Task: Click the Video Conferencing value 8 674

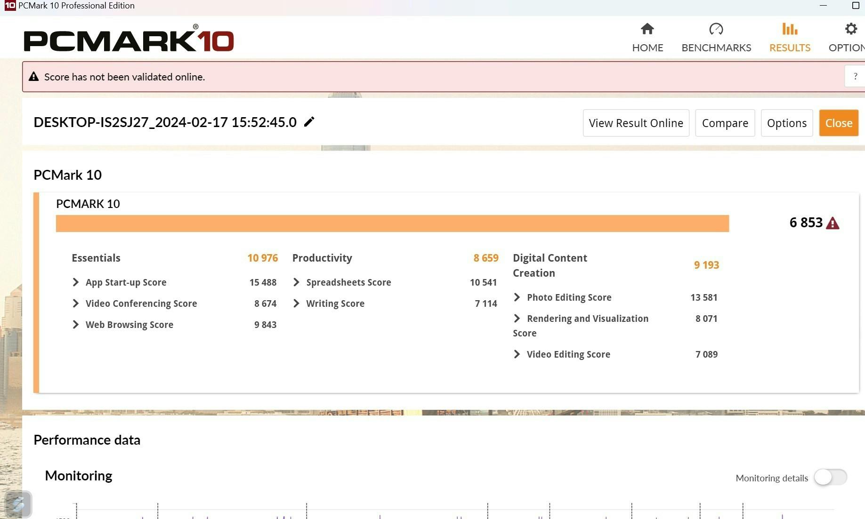Action: click(265, 303)
